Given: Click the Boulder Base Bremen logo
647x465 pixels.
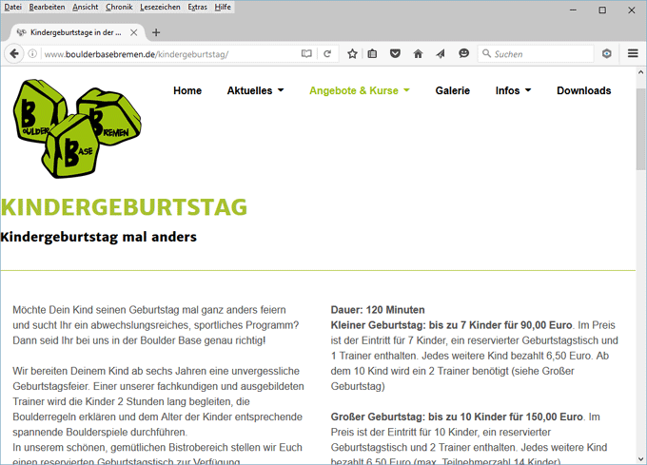Looking at the screenshot, I should [x=77, y=128].
